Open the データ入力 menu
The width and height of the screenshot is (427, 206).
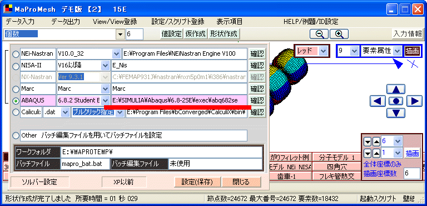pos(20,22)
